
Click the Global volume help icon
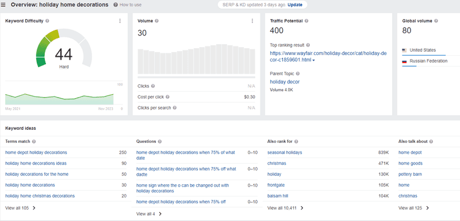436,21
